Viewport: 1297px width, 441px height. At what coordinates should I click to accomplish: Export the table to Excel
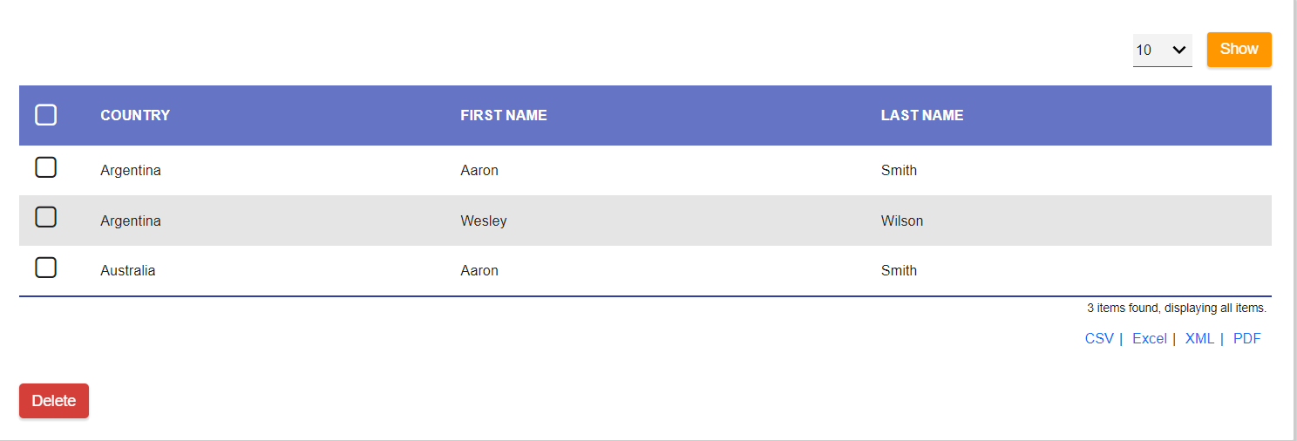coord(1149,339)
